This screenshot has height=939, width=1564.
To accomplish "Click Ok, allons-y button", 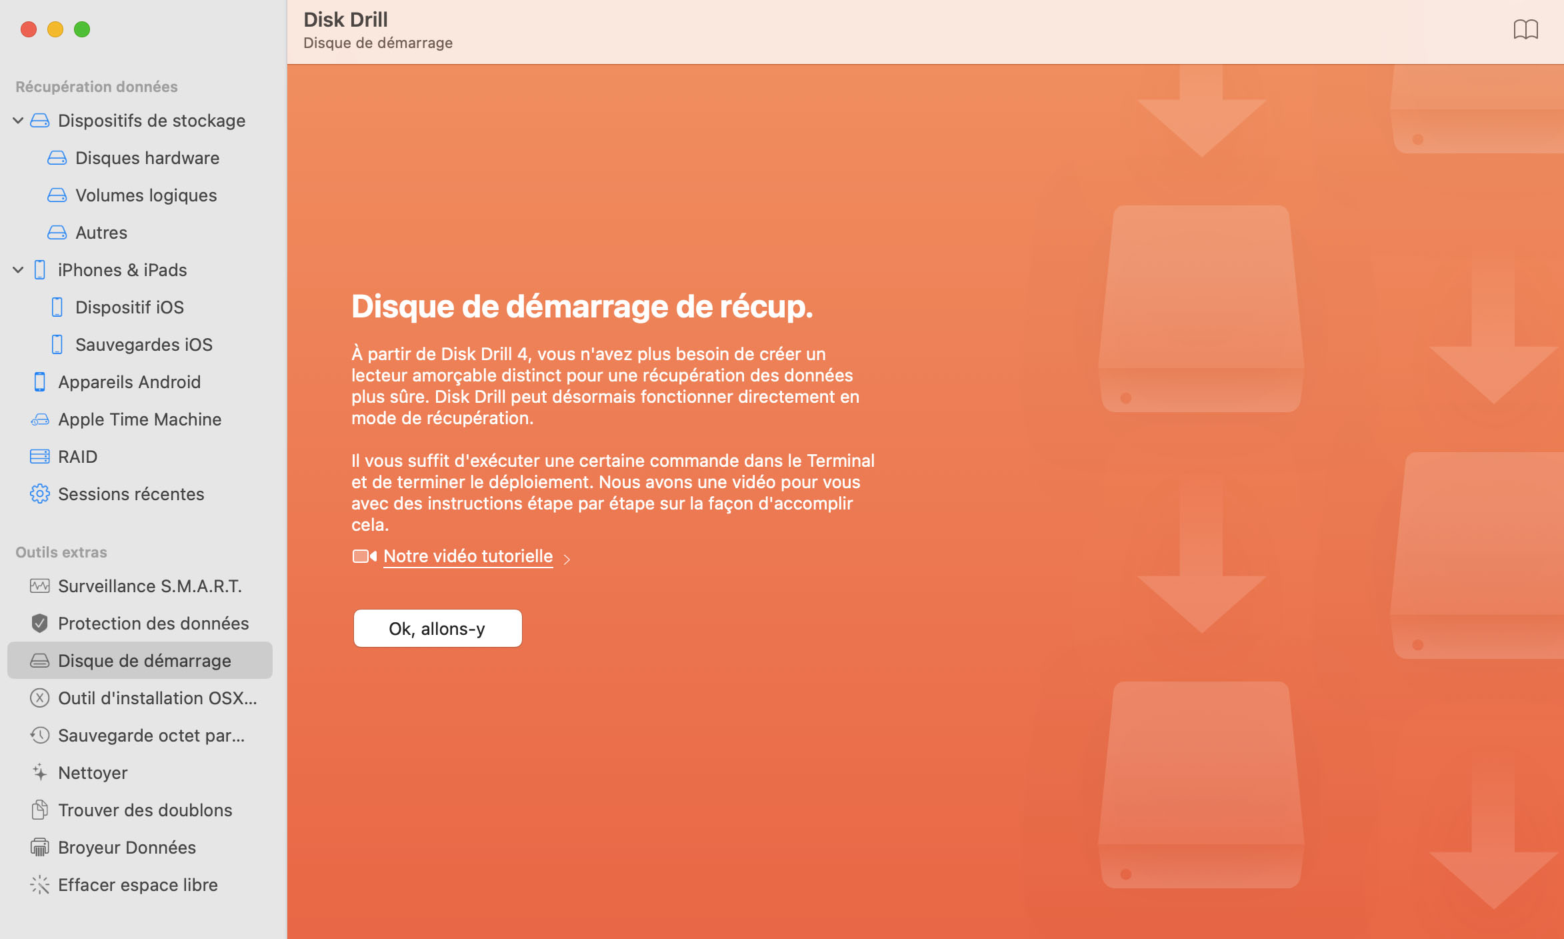I will click(438, 628).
